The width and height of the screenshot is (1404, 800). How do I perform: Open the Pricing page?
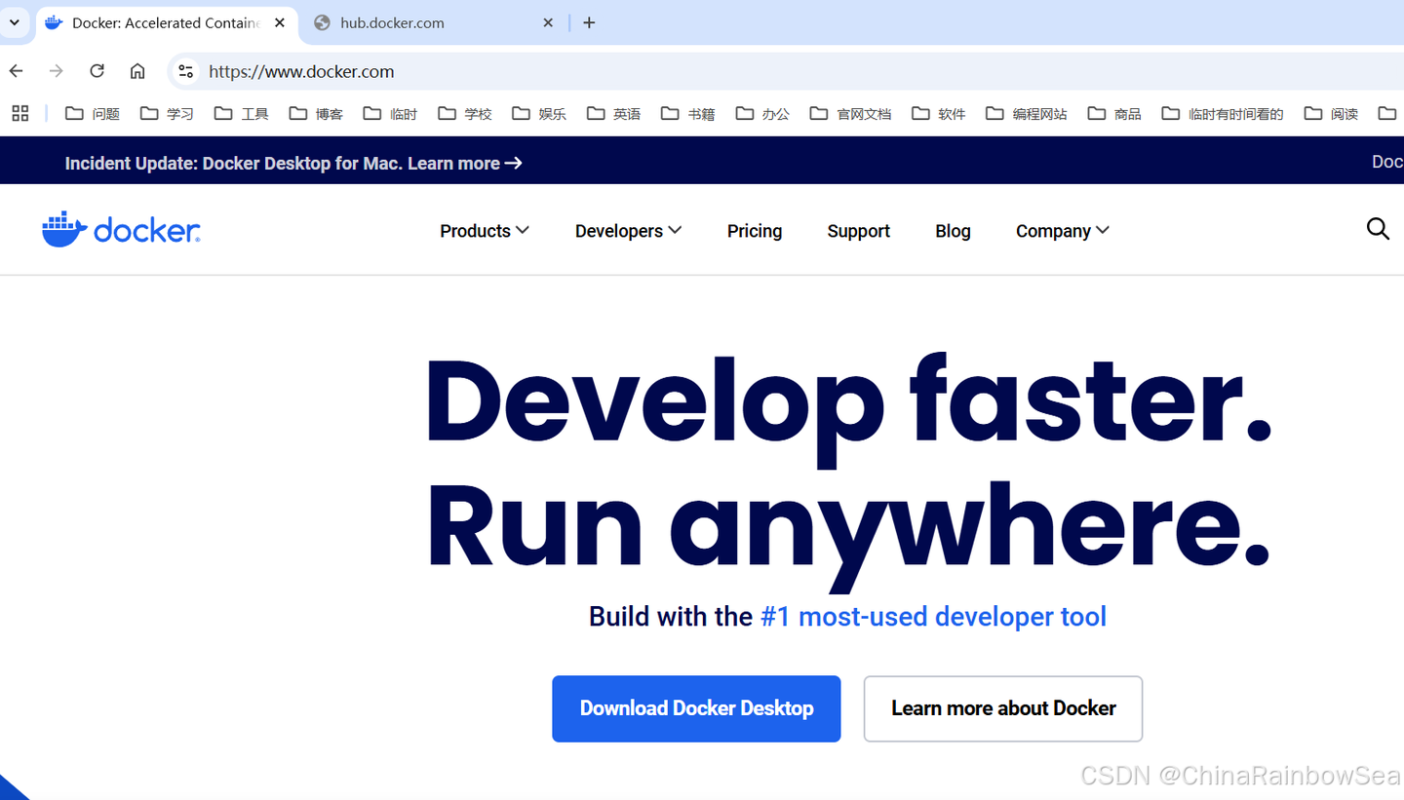point(754,231)
